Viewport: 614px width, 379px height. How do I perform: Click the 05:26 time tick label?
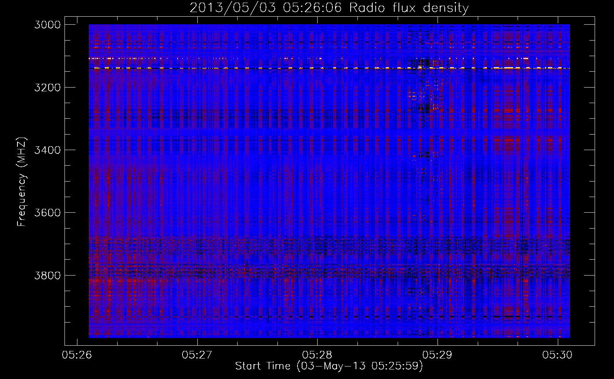77,355
